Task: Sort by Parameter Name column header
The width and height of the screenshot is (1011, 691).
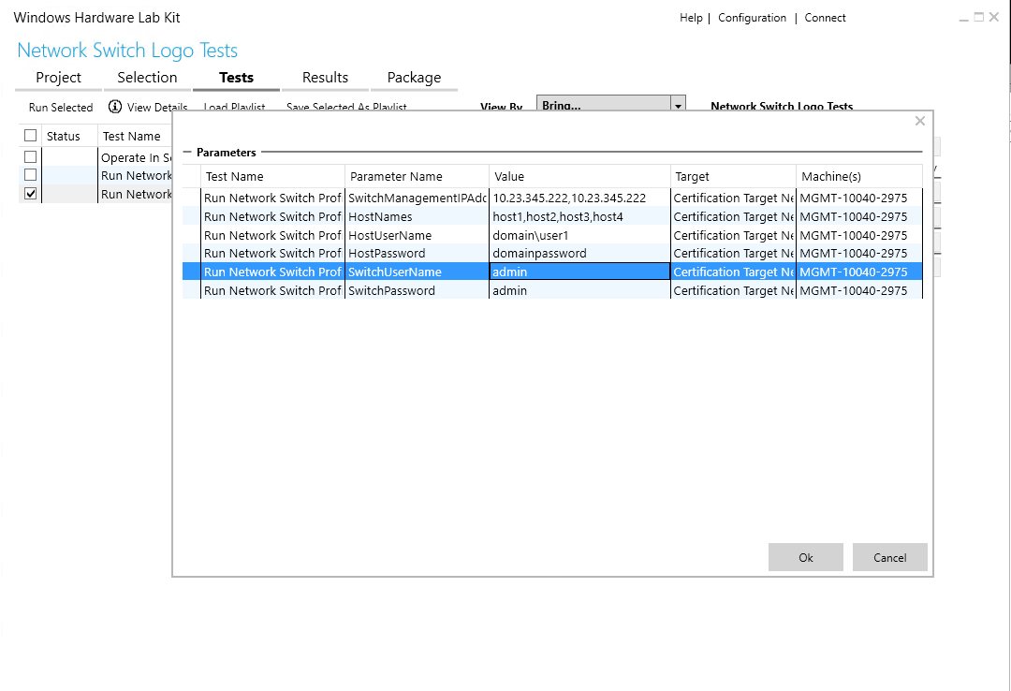Action: coord(417,176)
